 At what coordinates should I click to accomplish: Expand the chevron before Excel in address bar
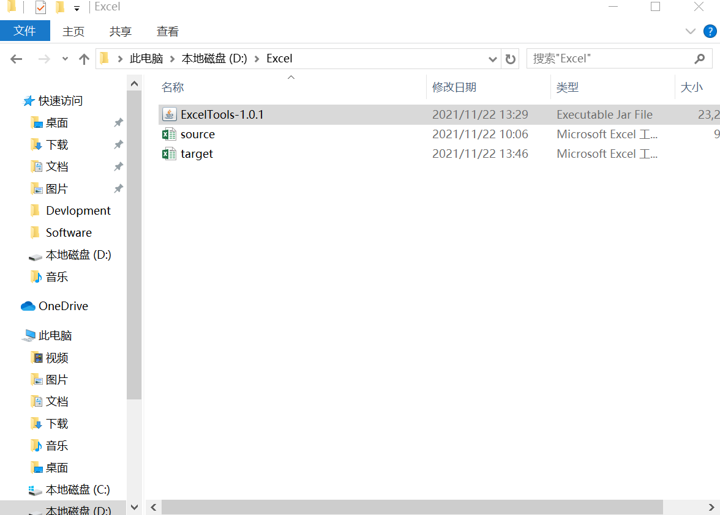(257, 59)
